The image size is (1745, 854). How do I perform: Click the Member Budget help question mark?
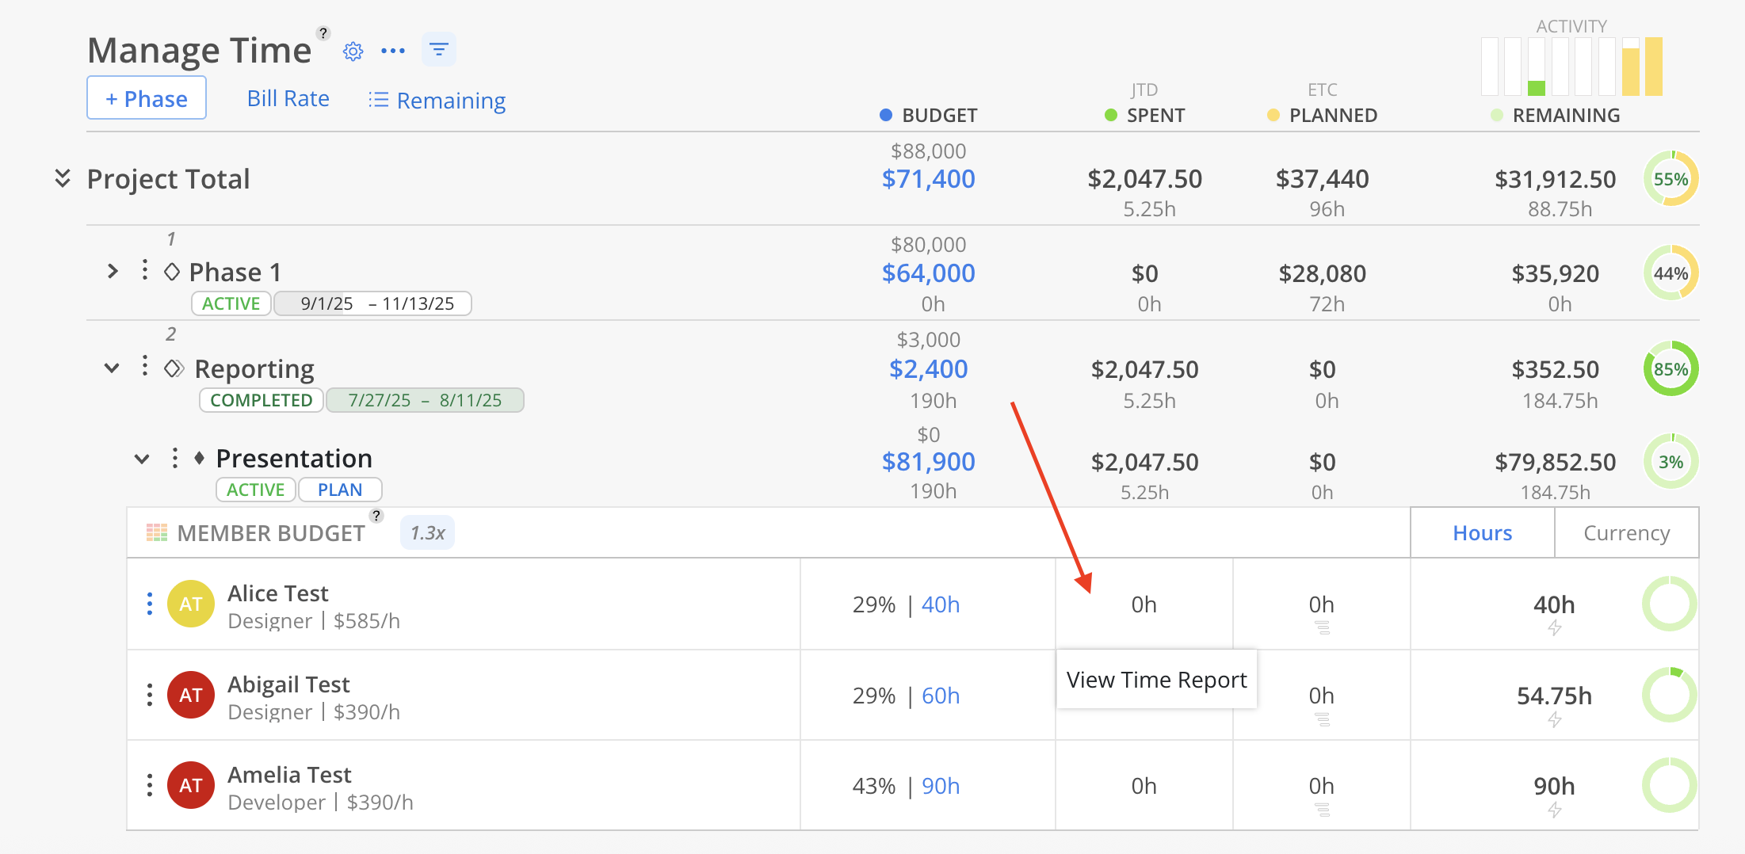click(376, 516)
